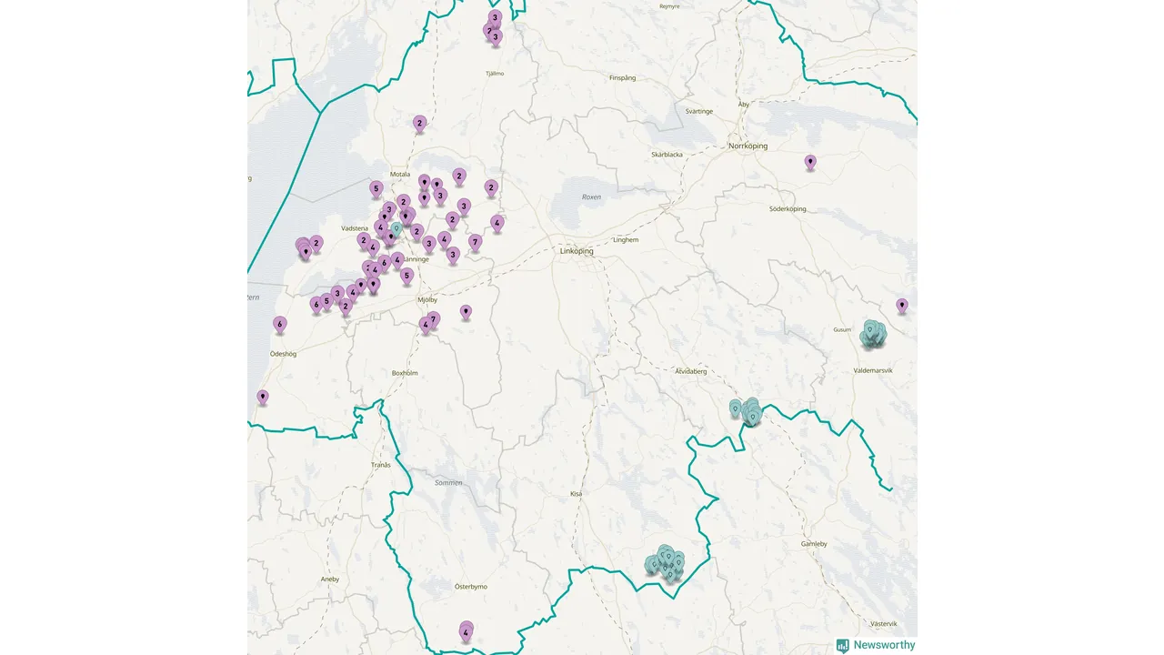This screenshot has height=655, width=1164.
Task: Click the "7" marker south of Mjölby
Action: click(x=434, y=320)
